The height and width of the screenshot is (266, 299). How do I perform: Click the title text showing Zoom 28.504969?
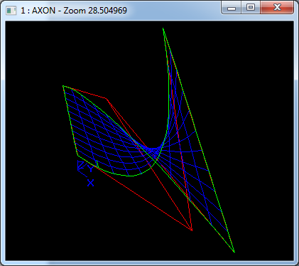95,11
